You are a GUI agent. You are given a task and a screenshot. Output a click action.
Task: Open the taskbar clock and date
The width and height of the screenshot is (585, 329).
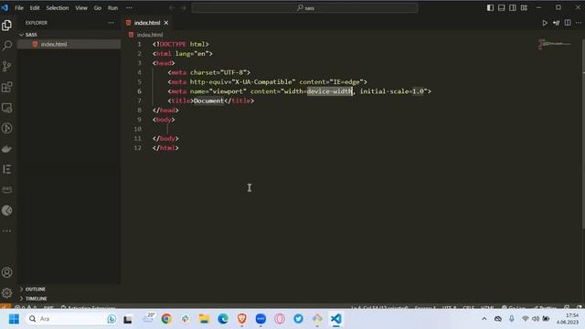(568, 319)
